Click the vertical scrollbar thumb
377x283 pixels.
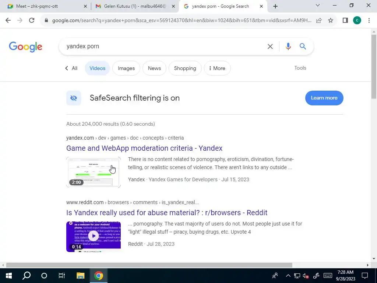coord(374,67)
